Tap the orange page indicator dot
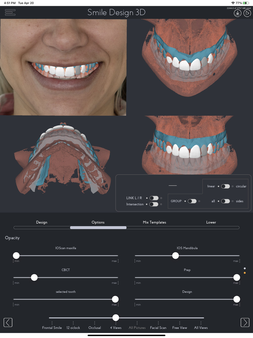The image size is (253, 338). pos(245,273)
